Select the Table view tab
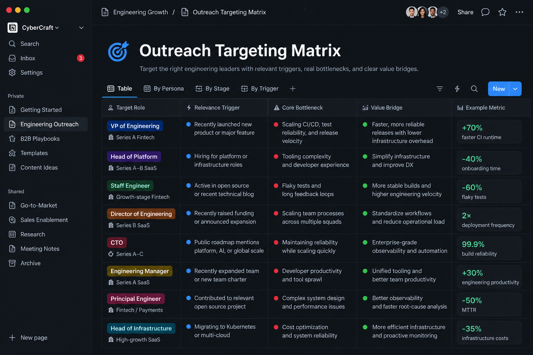This screenshot has height=355, width=533. [x=120, y=89]
